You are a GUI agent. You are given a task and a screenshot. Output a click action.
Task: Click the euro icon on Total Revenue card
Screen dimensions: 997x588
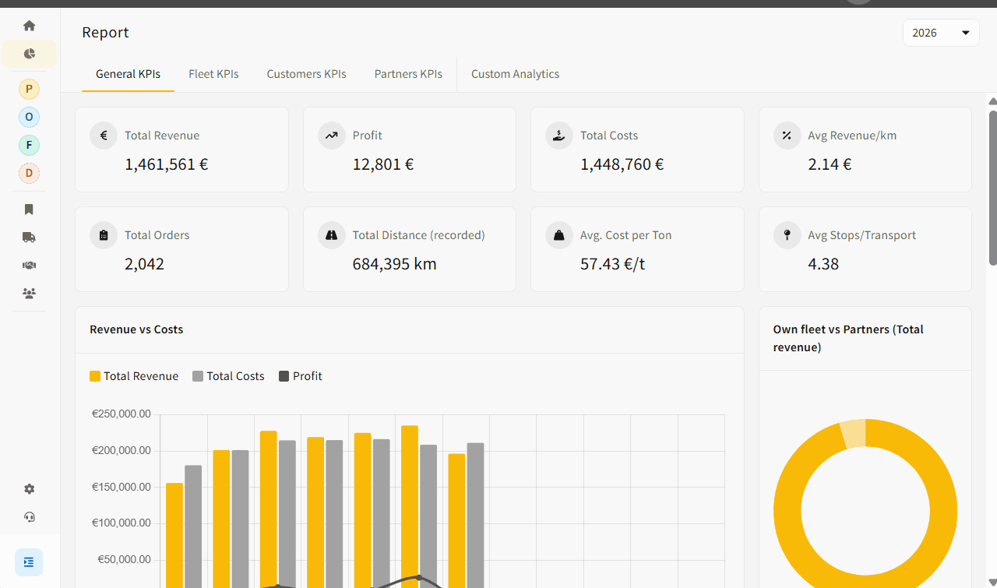point(104,136)
